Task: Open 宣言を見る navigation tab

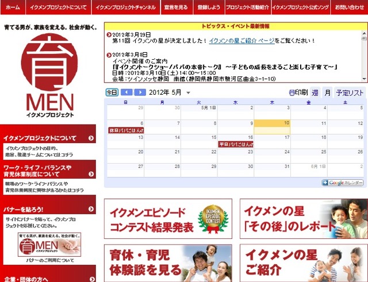Action: pos(176,7)
